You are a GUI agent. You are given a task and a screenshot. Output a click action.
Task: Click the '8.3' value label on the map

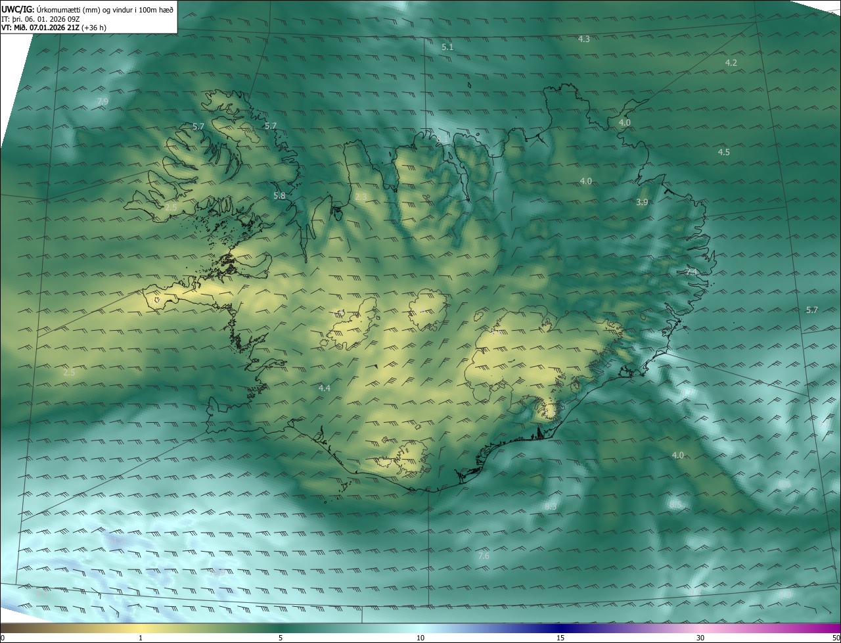pyautogui.click(x=551, y=507)
